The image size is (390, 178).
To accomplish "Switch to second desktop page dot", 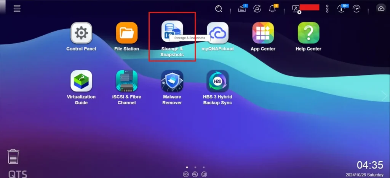I will coord(195,167).
